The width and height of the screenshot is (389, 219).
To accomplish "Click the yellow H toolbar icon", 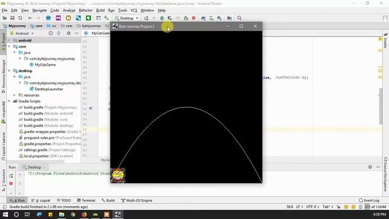I will tap(68, 18).
